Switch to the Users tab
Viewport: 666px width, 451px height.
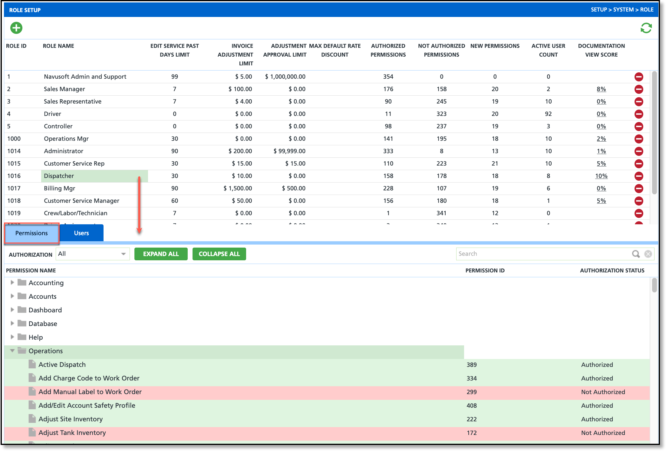pos(81,233)
